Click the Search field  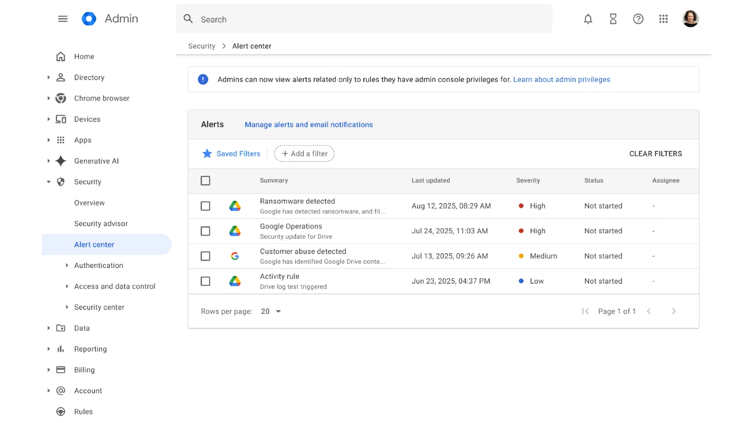pyautogui.click(x=363, y=19)
